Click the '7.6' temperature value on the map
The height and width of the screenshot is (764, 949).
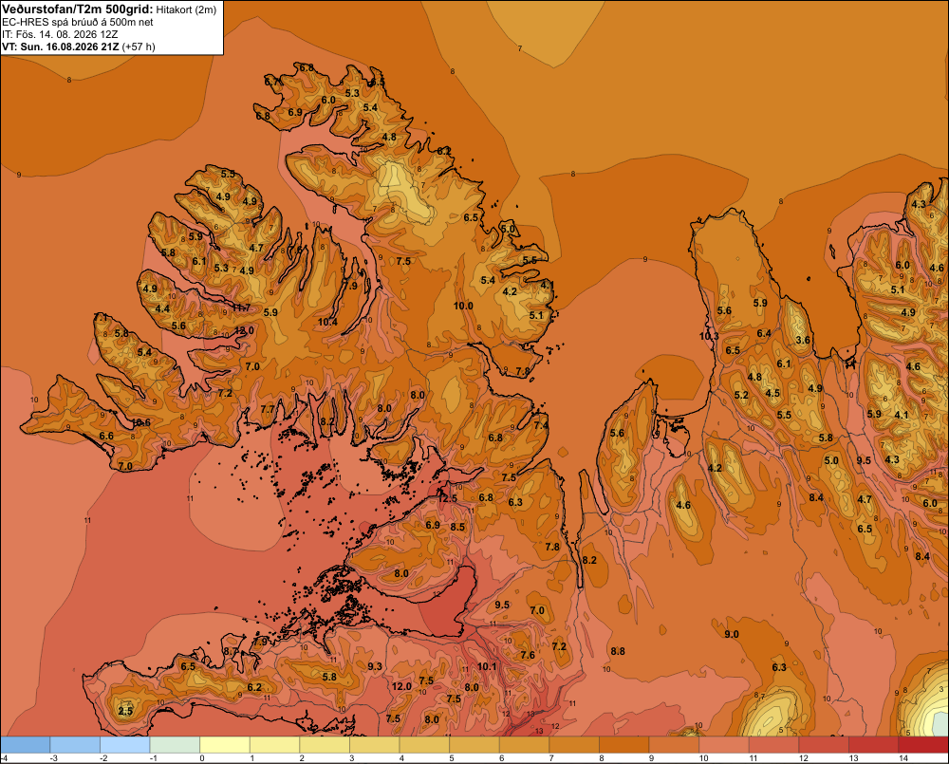click(x=527, y=655)
